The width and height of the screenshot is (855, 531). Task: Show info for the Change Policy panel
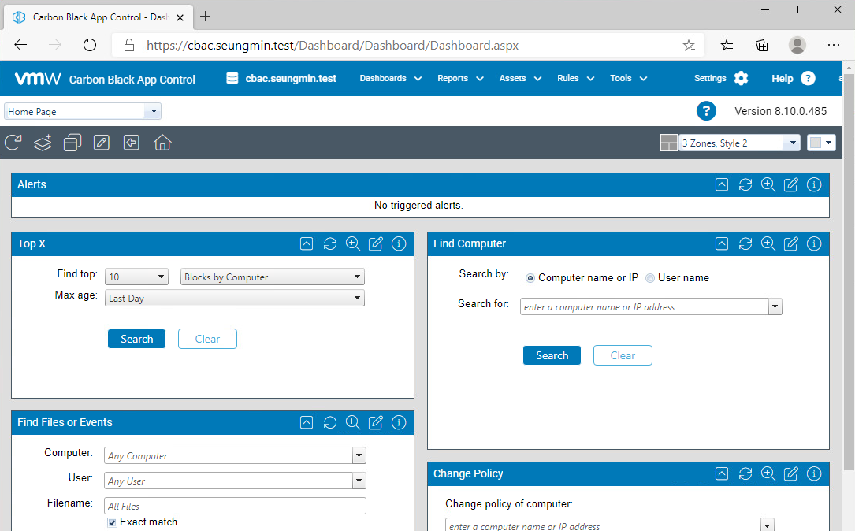pos(813,473)
